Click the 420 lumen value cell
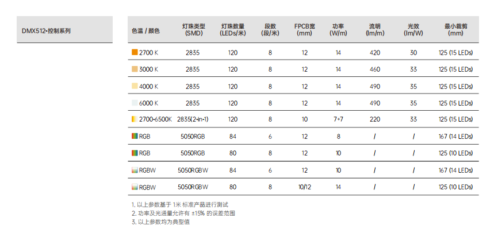This screenshot has height=241, width=498. pyautogui.click(x=375, y=52)
